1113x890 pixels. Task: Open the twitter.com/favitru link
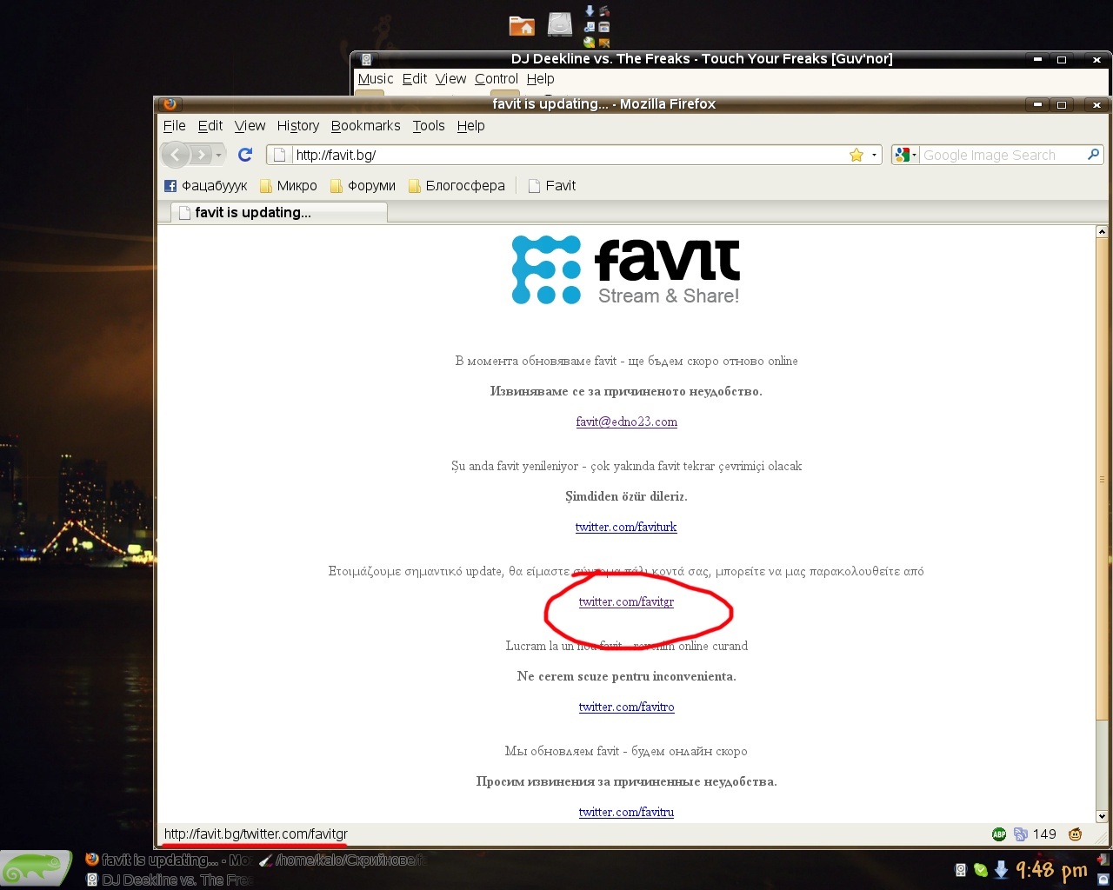[x=626, y=812]
